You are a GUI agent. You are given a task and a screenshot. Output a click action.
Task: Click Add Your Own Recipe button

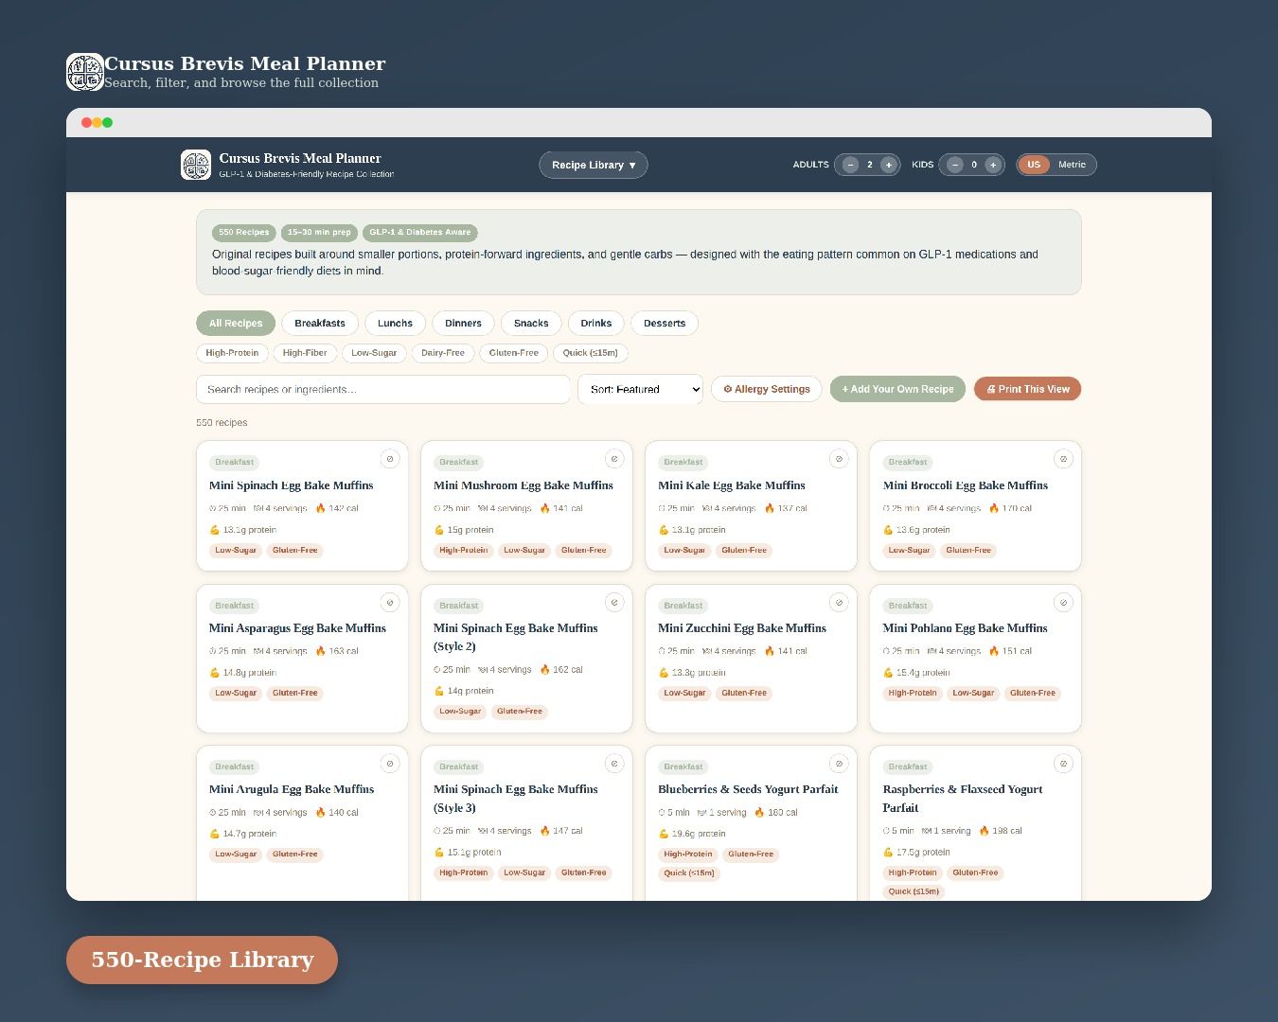pyautogui.click(x=897, y=389)
